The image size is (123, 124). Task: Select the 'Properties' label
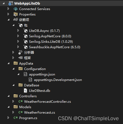pos(27,14)
